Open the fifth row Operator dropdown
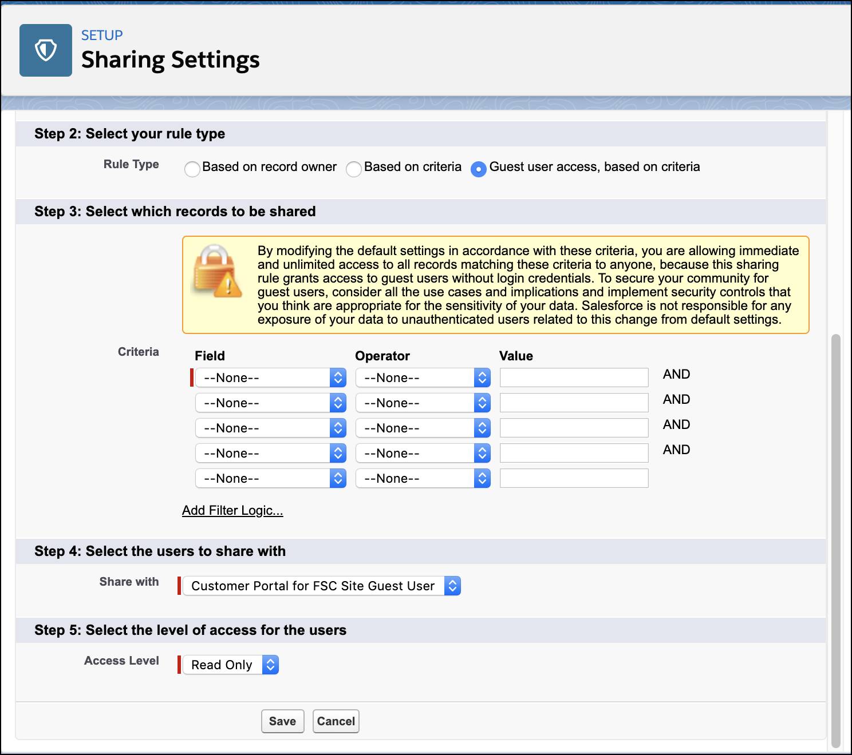The width and height of the screenshot is (852, 755). [x=423, y=478]
